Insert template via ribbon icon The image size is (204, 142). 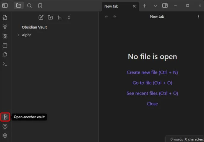5,55
